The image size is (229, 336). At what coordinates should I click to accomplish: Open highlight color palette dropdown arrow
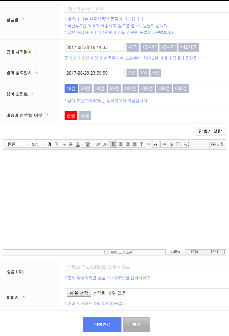[x=93, y=145]
